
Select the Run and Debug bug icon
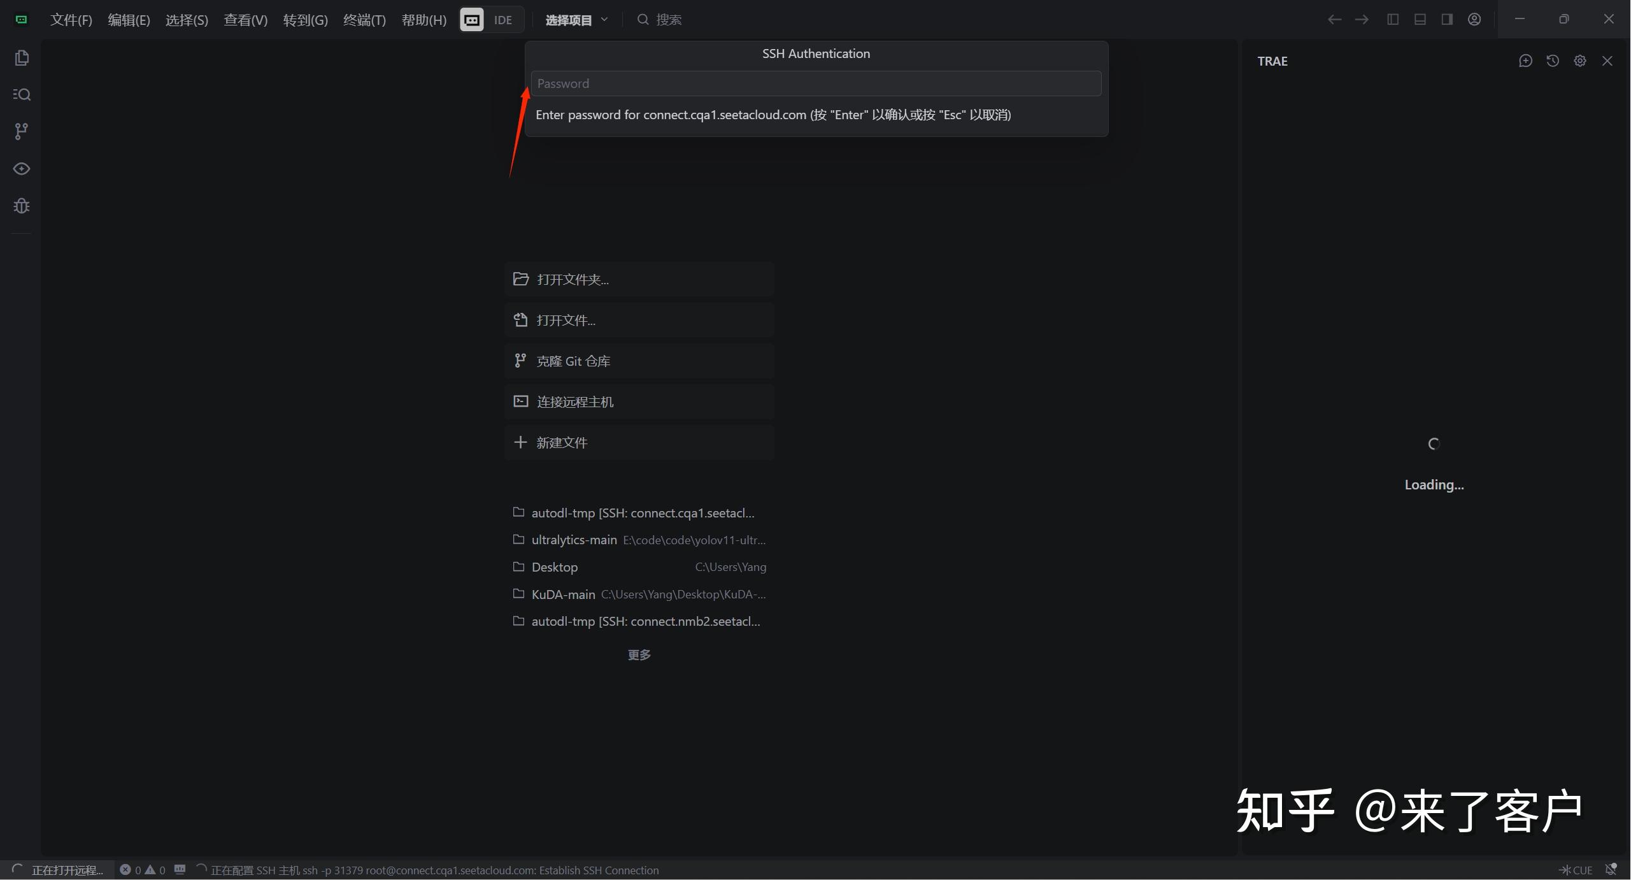[x=22, y=205]
